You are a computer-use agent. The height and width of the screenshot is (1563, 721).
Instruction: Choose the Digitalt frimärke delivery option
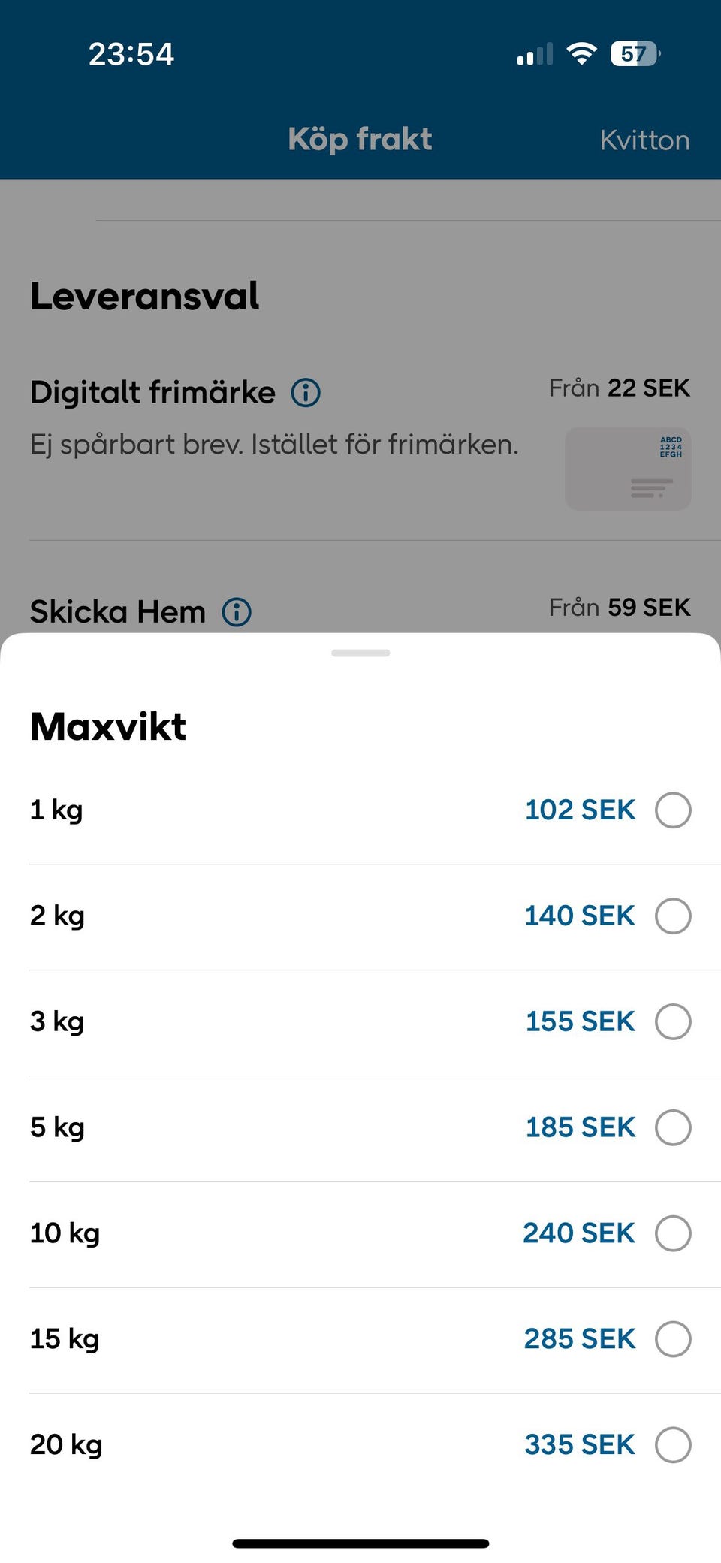point(153,392)
